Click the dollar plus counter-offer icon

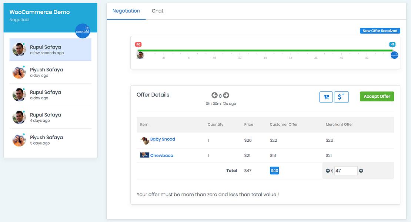click(x=341, y=97)
